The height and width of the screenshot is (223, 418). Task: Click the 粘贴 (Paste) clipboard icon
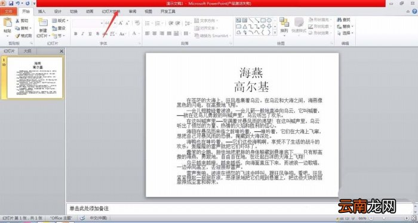pyautogui.click(x=7, y=23)
